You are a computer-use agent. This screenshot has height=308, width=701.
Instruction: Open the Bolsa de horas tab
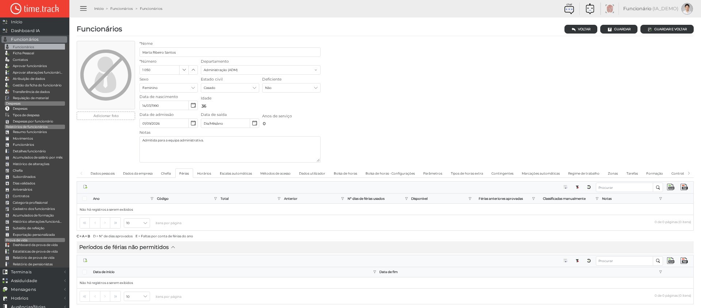pos(345,174)
